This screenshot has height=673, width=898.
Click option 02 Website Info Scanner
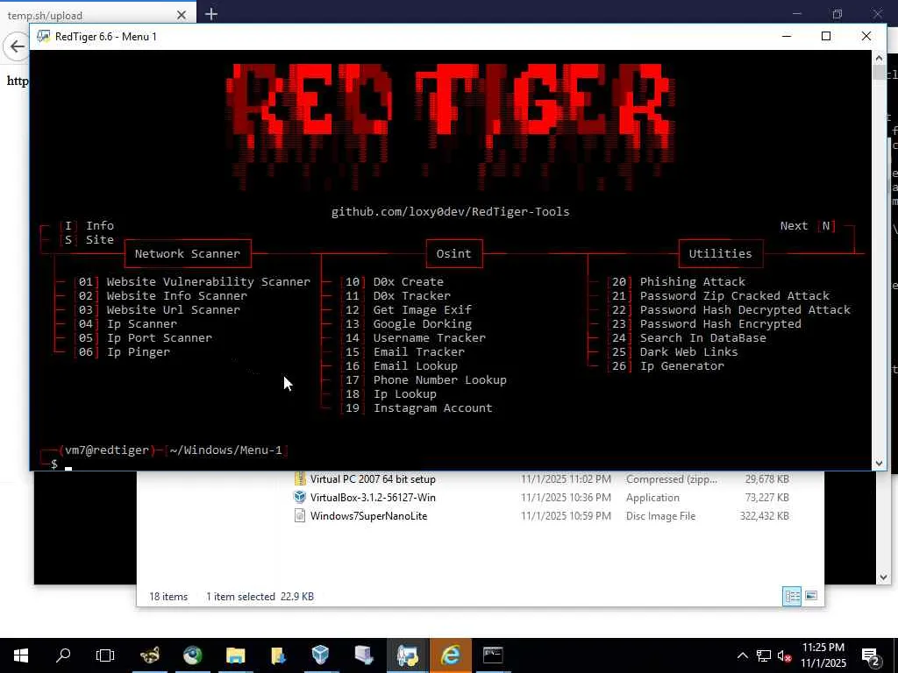pos(161,296)
